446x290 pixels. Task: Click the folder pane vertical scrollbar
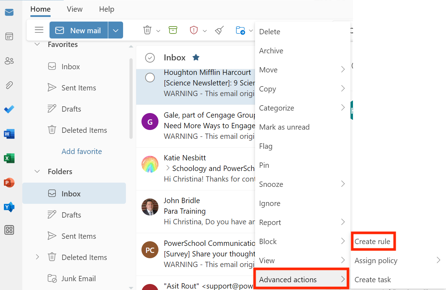coord(131,98)
